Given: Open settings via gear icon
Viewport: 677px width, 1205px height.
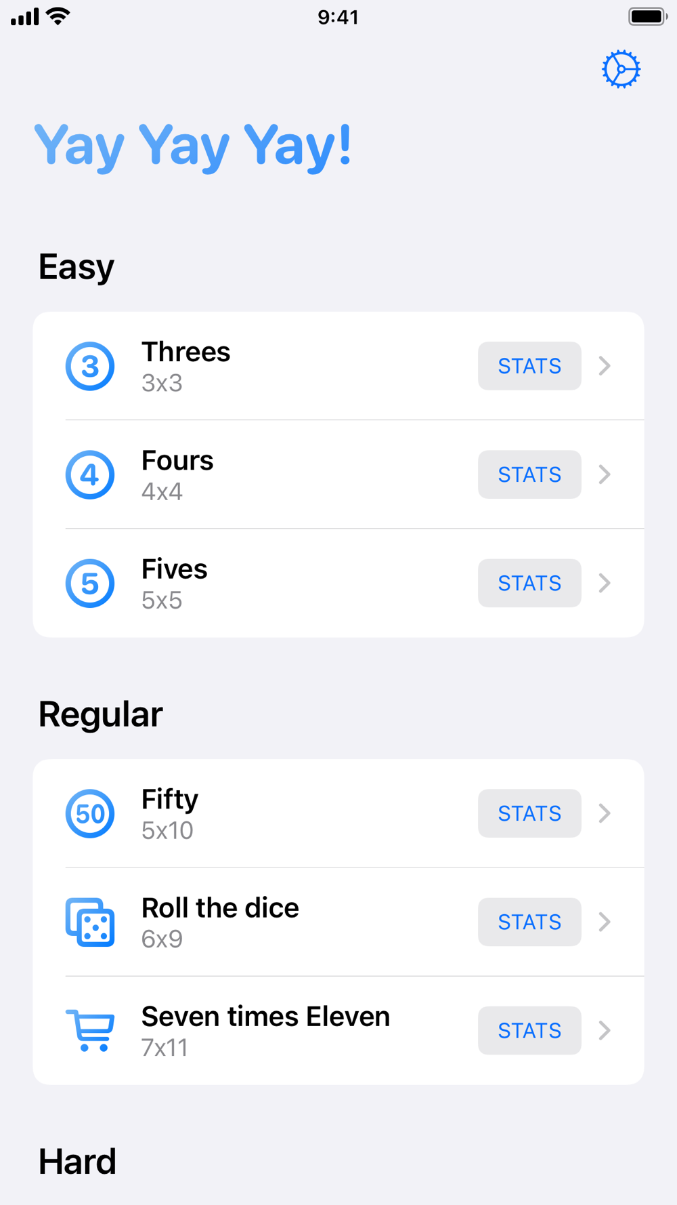Looking at the screenshot, I should tap(621, 69).
